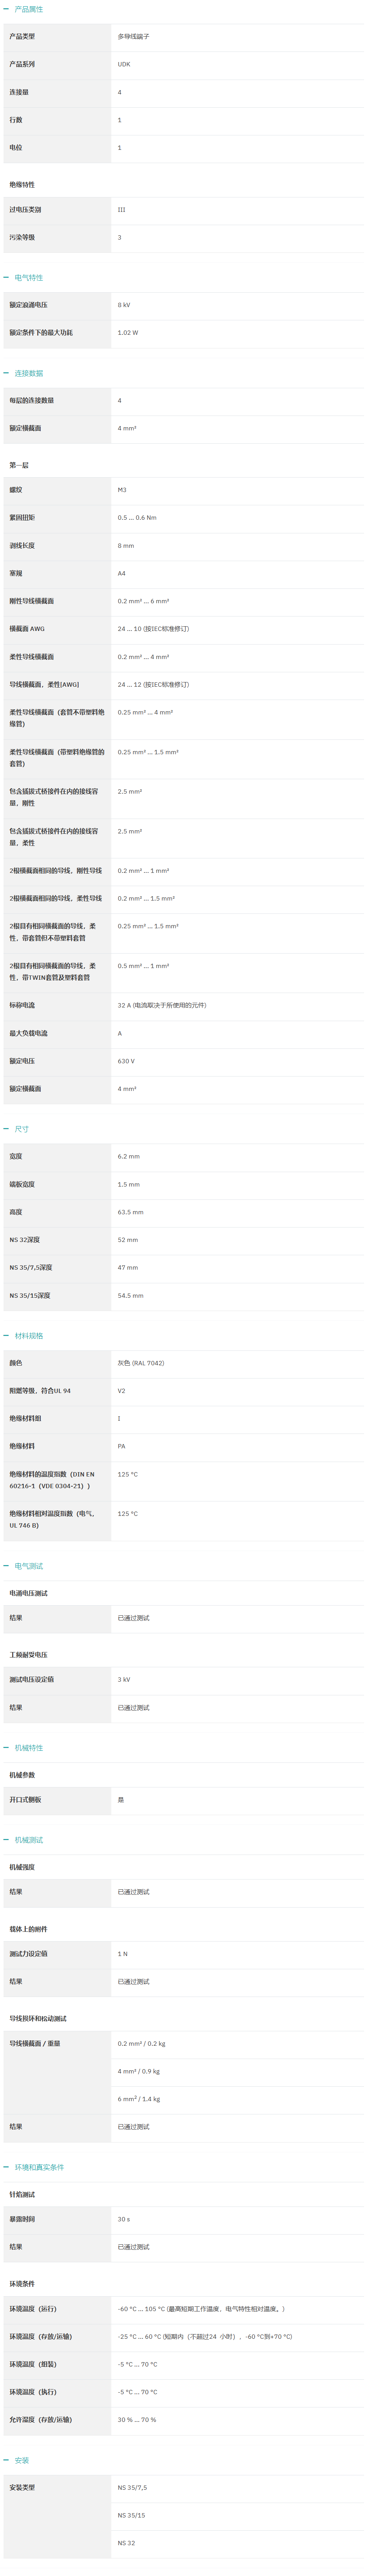Image resolution: width=366 pixels, height=2576 pixels.
Task: Select the 8 kV surge voltage value
Action: (124, 305)
